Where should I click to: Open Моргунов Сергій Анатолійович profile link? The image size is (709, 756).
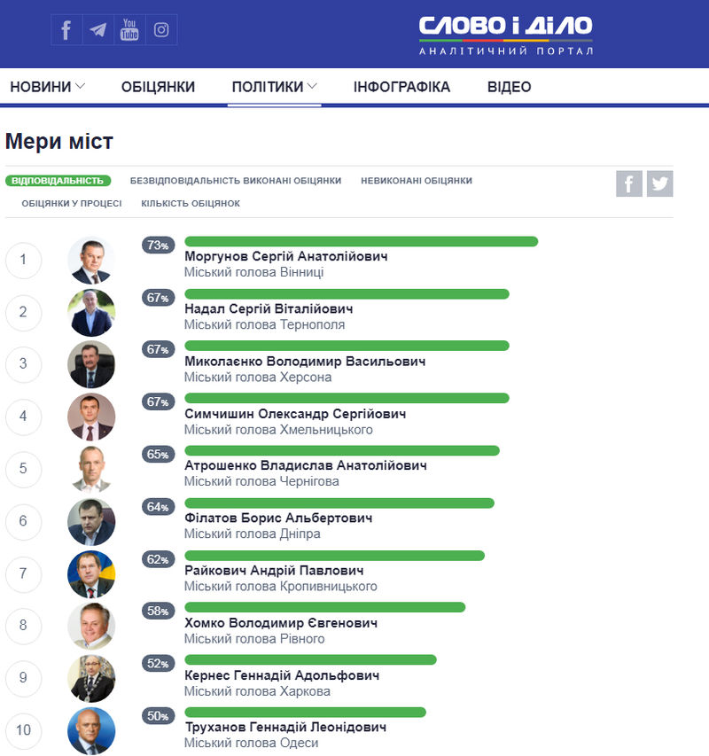(x=285, y=256)
